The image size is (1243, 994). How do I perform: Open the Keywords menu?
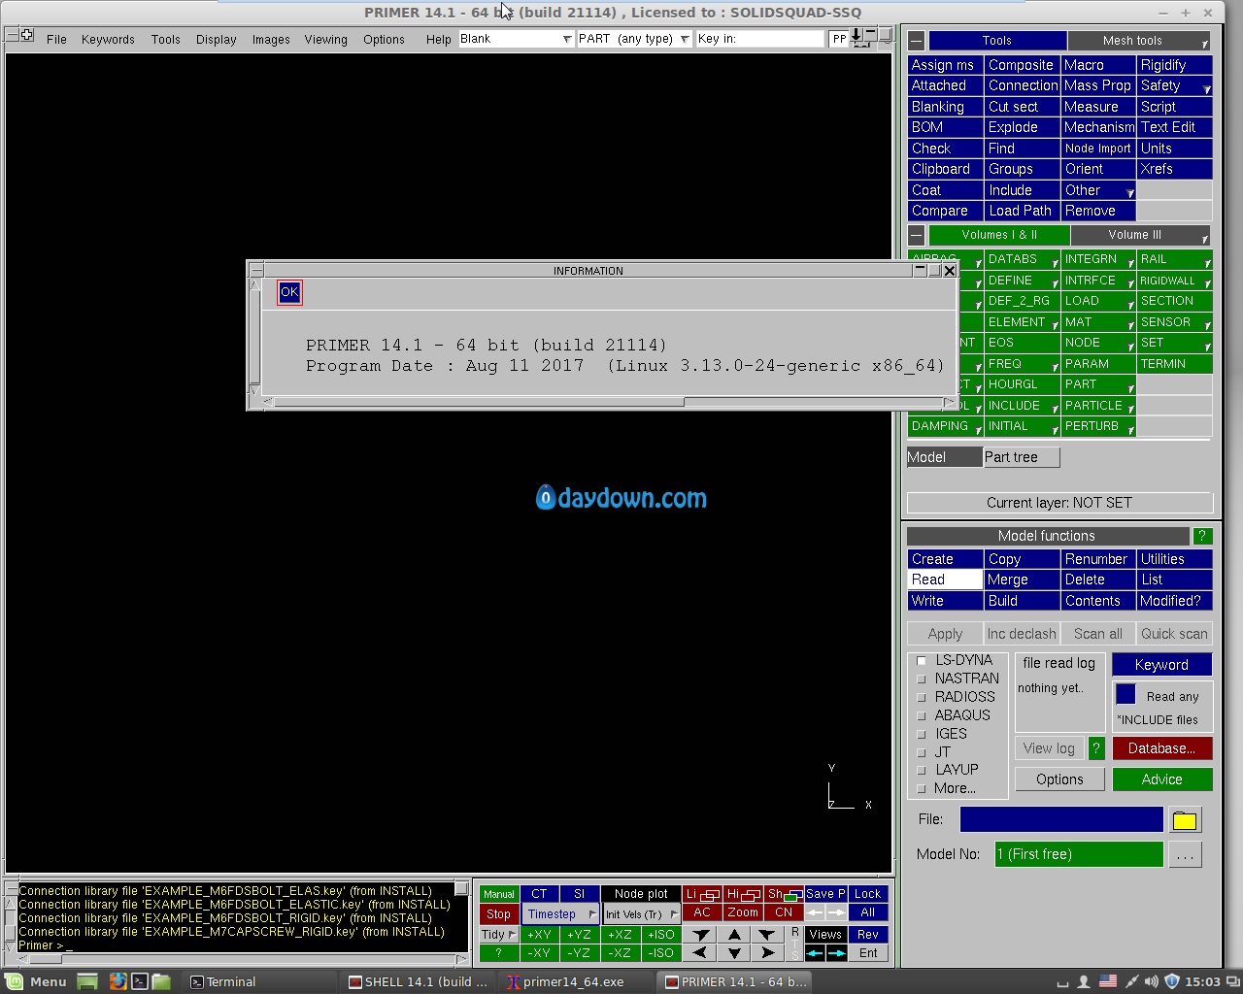pyautogui.click(x=108, y=39)
